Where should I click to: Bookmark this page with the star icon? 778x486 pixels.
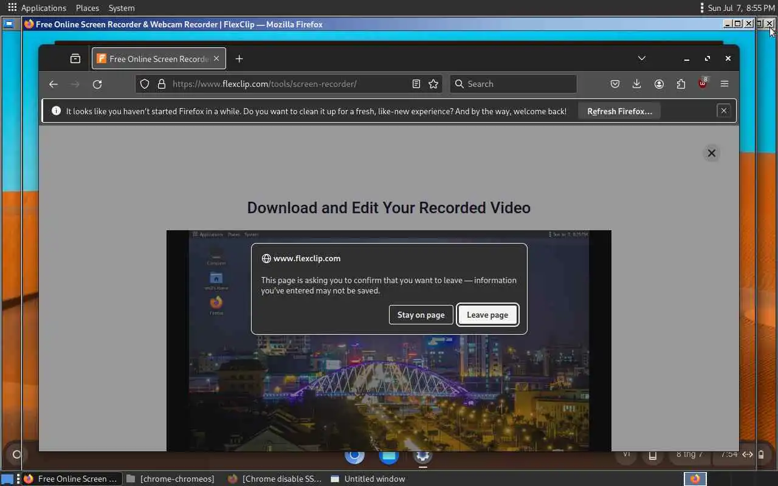click(x=433, y=84)
